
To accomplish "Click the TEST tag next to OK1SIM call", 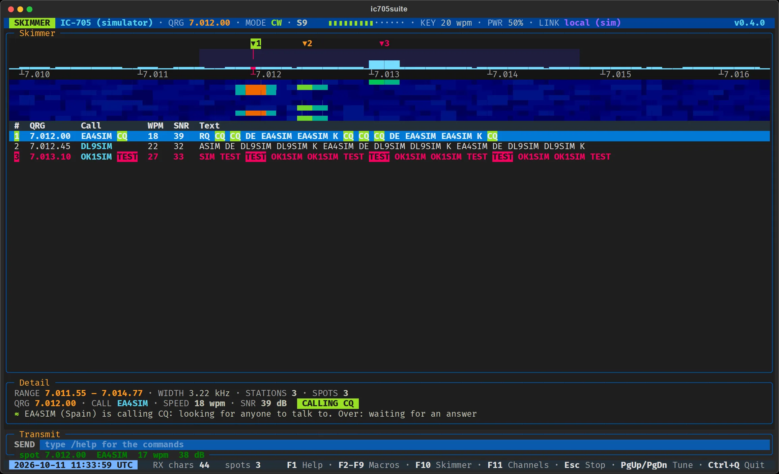I will point(127,157).
